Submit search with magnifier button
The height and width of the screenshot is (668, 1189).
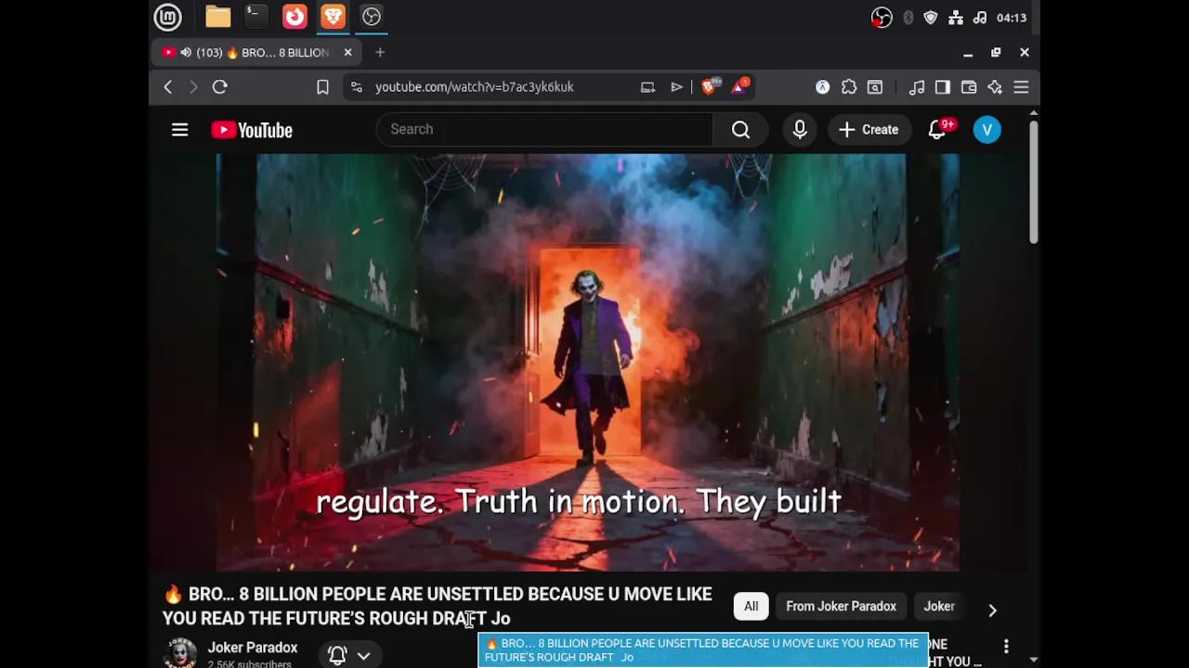[x=740, y=130]
